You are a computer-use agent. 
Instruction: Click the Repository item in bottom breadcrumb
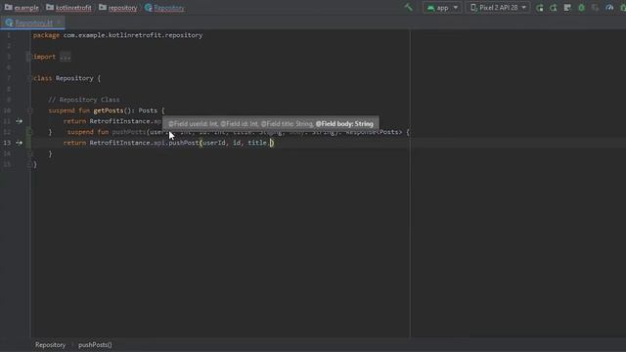click(50, 345)
